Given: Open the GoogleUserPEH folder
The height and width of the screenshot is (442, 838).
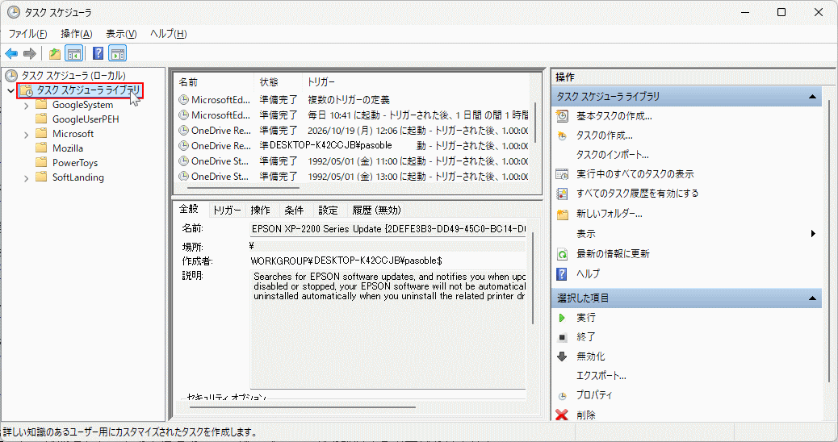Looking at the screenshot, I should point(86,119).
